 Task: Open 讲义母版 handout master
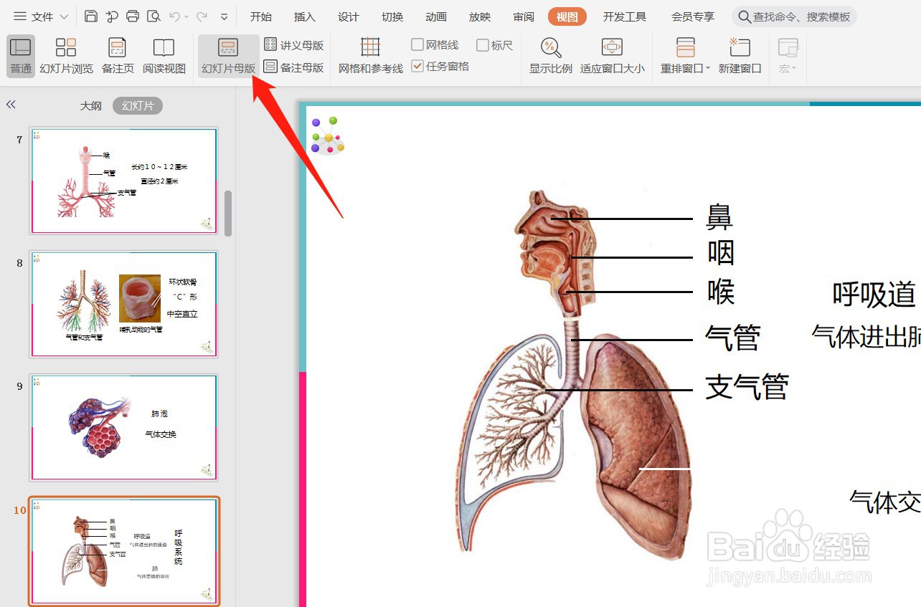point(295,44)
